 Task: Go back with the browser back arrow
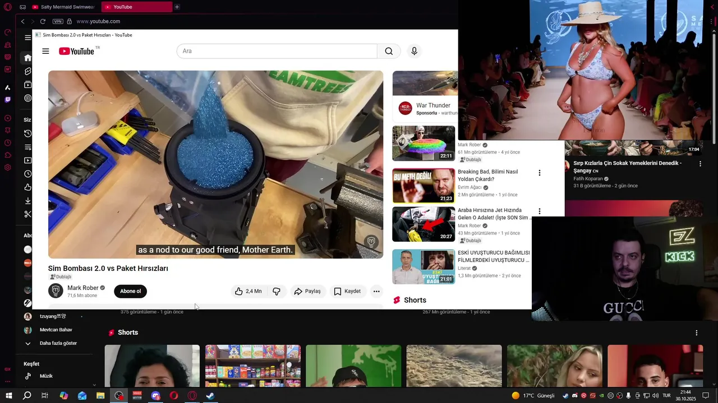(x=22, y=21)
